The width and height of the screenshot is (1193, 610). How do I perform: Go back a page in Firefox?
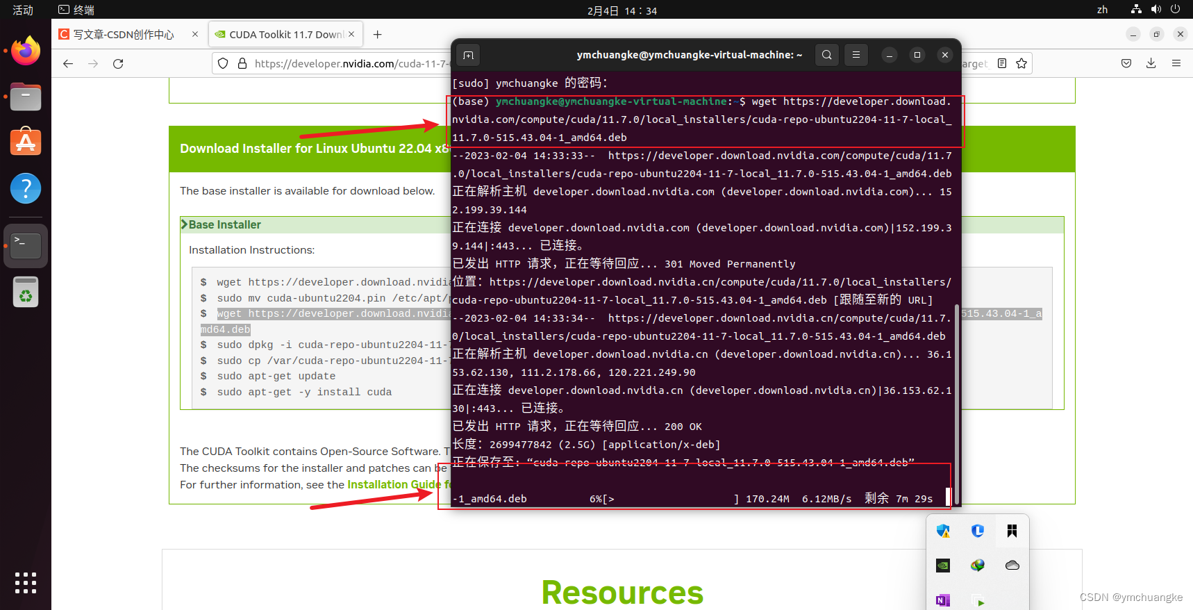[x=68, y=63]
